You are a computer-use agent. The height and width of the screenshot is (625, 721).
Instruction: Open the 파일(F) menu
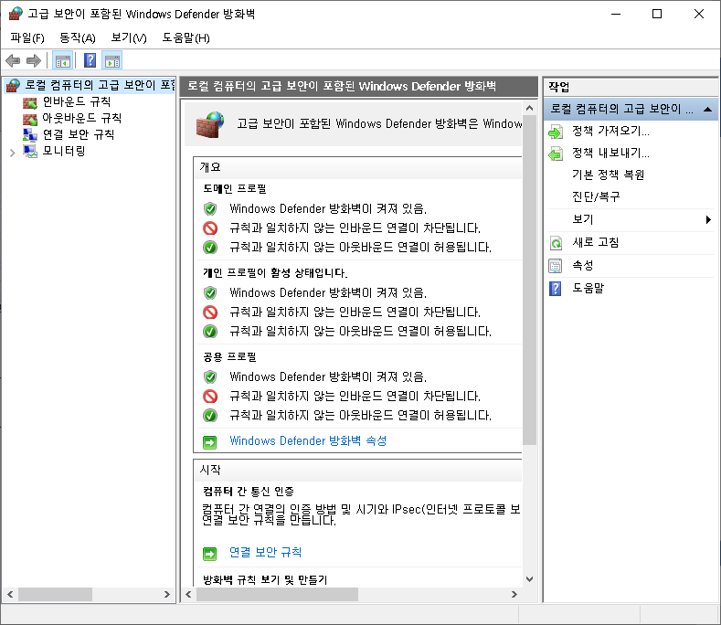click(x=27, y=37)
